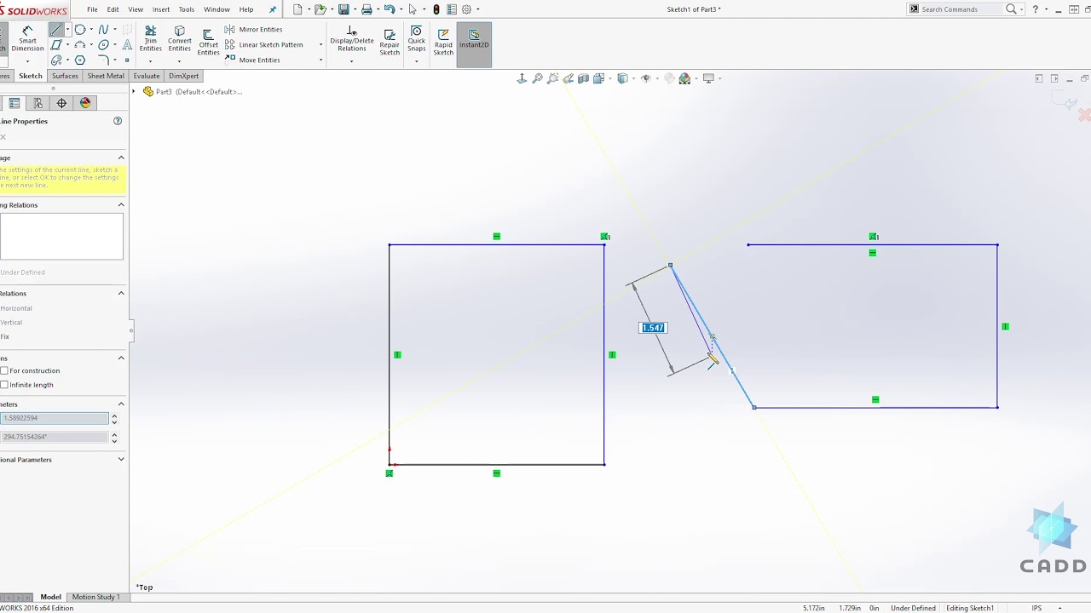The width and height of the screenshot is (1091, 613).
Task: Open the Insert menu
Action: (161, 9)
